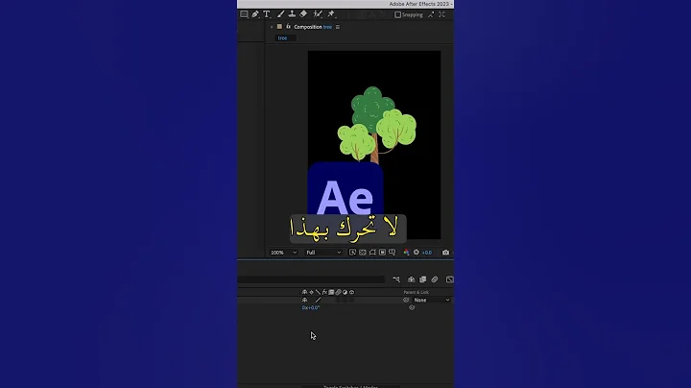Take snapshot with camera icon

pyautogui.click(x=445, y=253)
